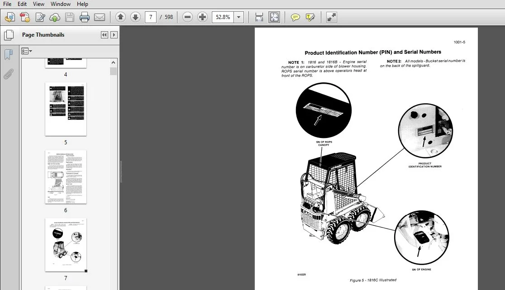This screenshot has height=290, width=505.
Task: Open the Help menu
Action: click(x=82, y=4)
